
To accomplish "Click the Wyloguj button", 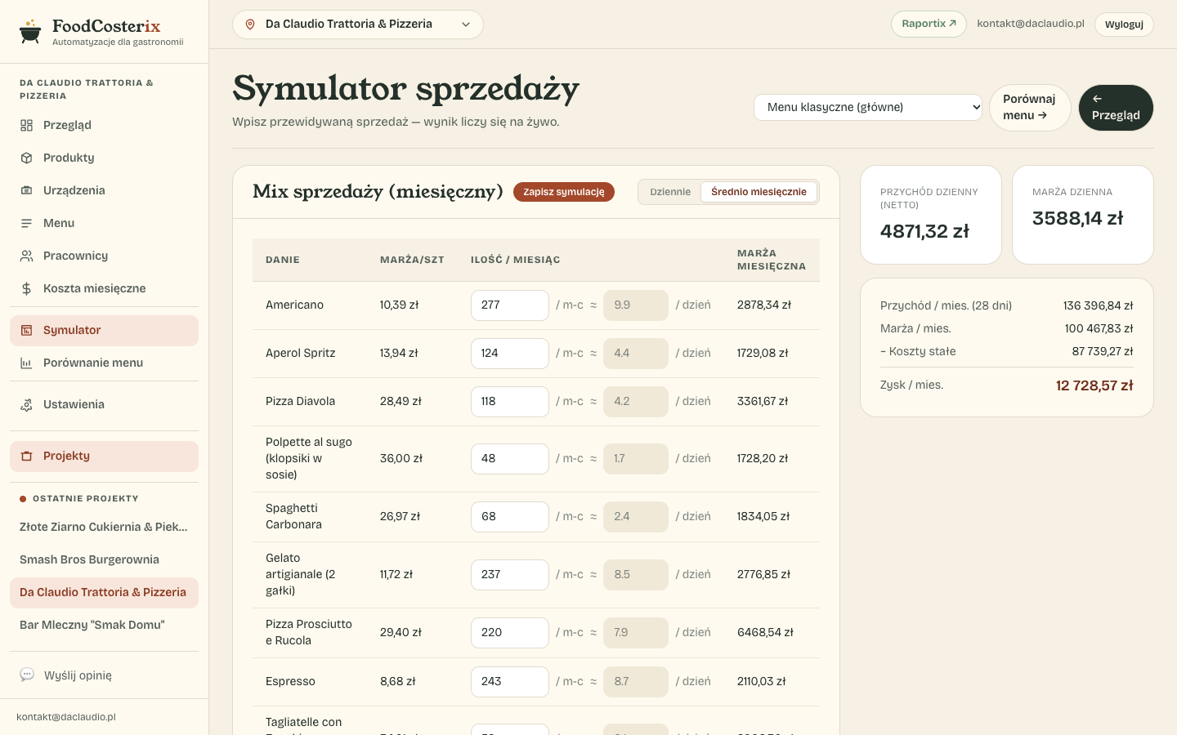I will [x=1124, y=24].
